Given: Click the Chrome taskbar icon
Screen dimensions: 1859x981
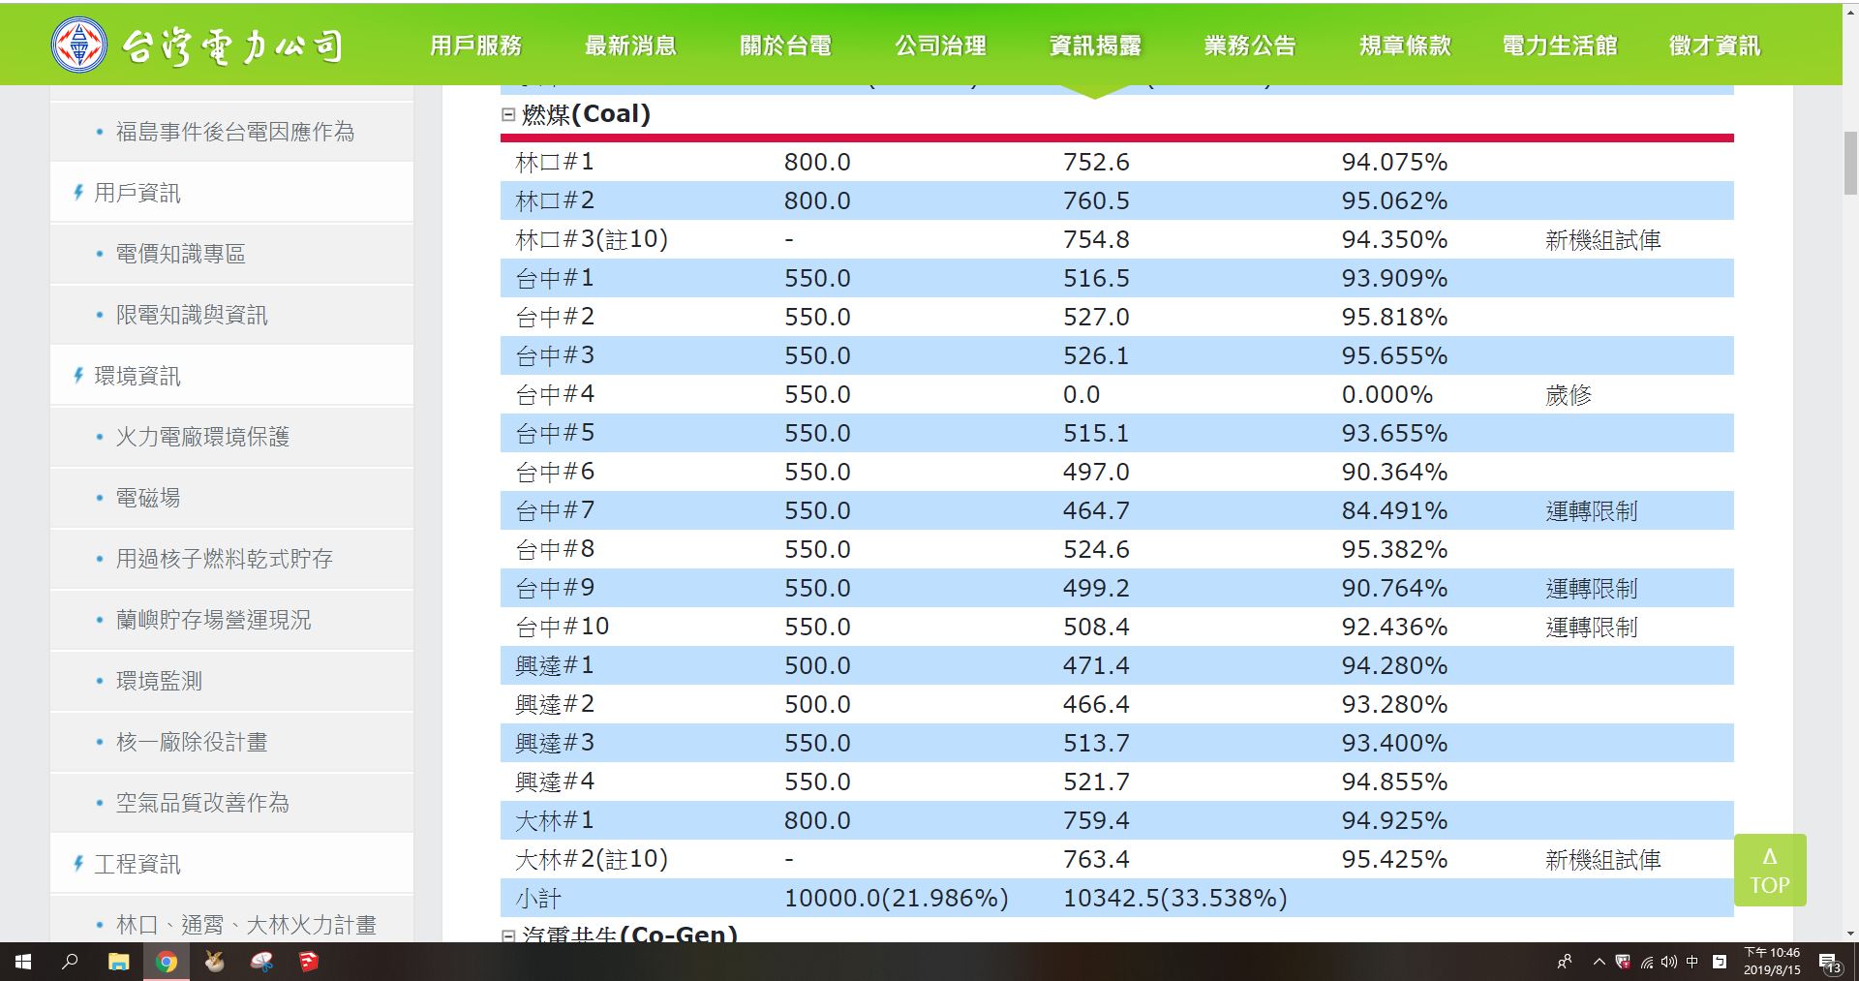Looking at the screenshot, I should pyautogui.click(x=167, y=962).
